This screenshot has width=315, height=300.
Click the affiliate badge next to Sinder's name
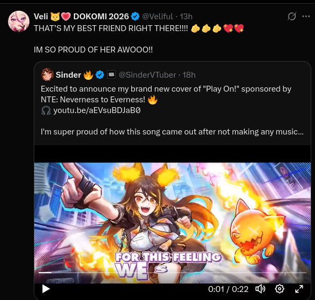pos(111,75)
